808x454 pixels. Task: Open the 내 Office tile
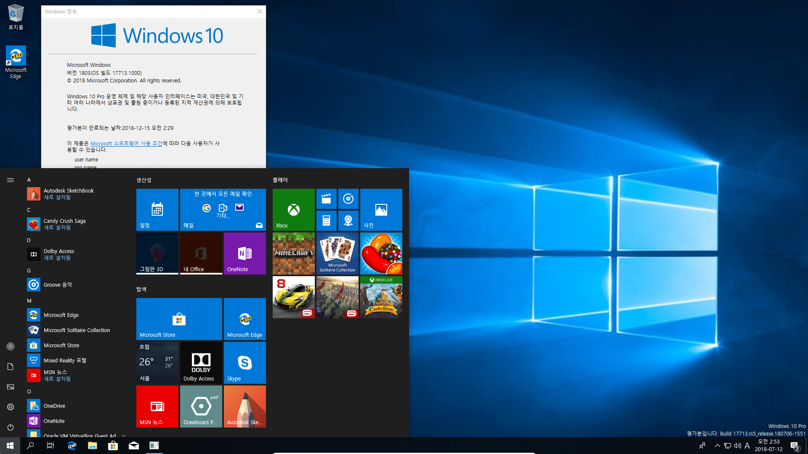click(x=201, y=253)
